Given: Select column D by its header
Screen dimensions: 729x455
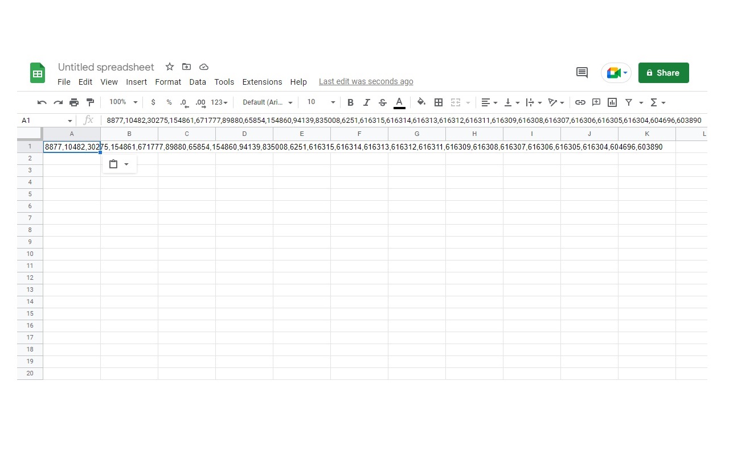Looking at the screenshot, I should tap(244, 134).
